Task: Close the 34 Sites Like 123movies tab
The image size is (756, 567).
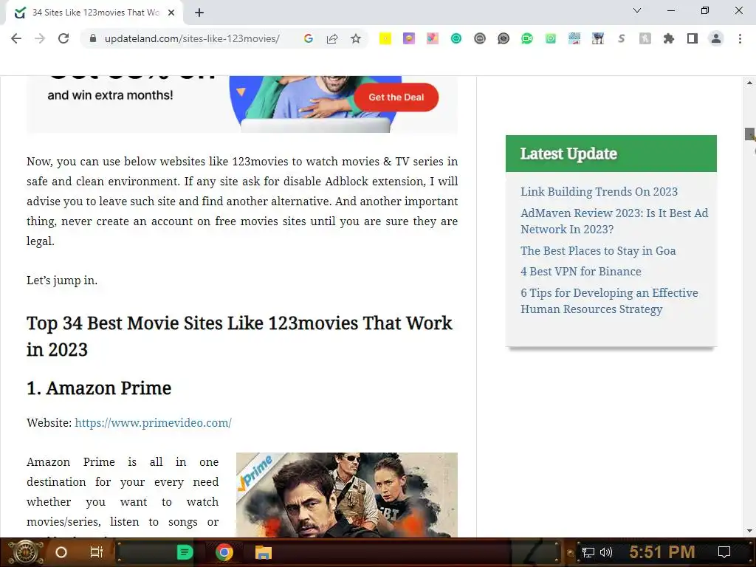Action: tap(171, 13)
